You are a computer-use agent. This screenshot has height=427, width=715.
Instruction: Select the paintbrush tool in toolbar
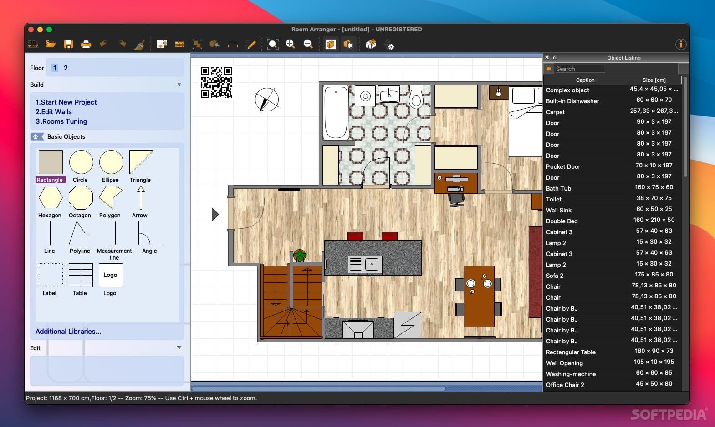point(139,44)
